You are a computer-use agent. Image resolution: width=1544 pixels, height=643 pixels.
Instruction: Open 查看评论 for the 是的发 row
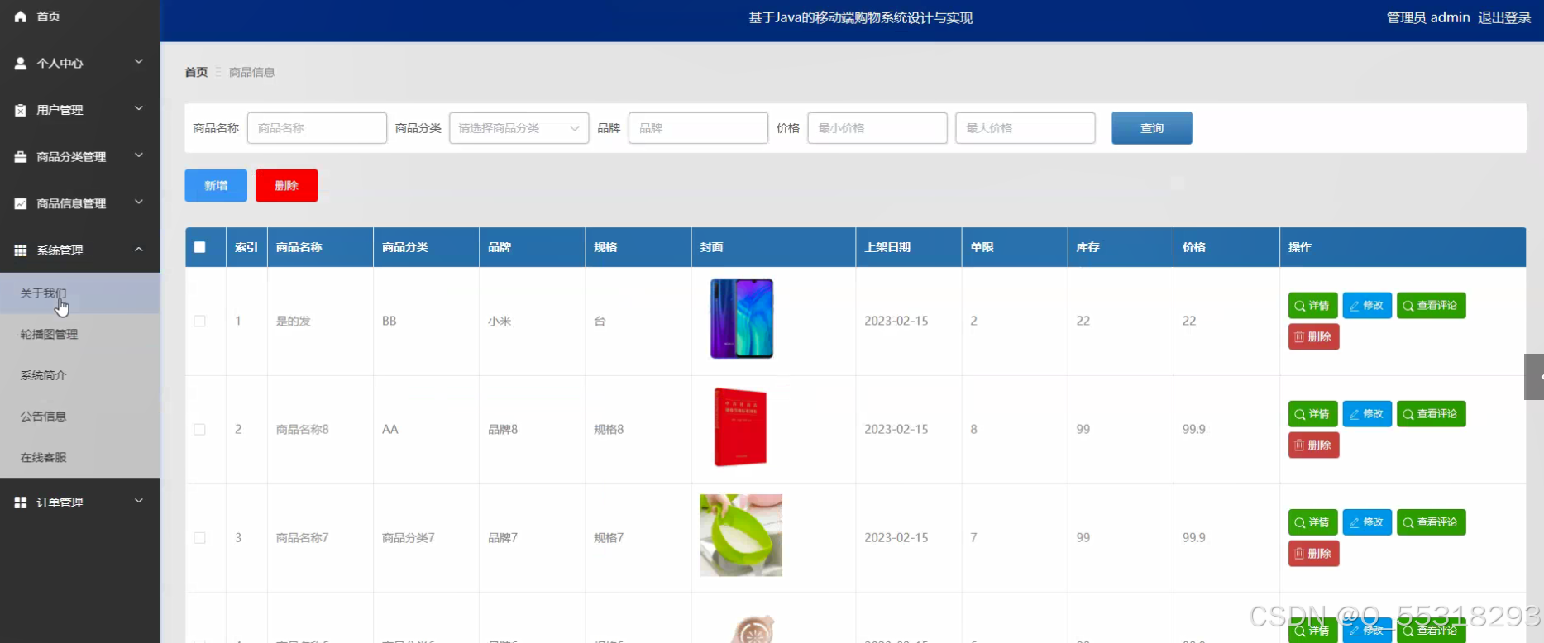[x=1431, y=306]
